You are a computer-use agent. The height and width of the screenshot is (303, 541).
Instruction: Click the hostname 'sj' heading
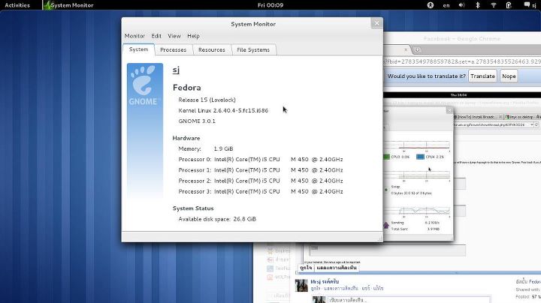click(x=176, y=70)
